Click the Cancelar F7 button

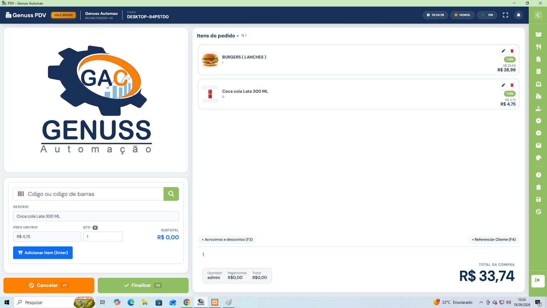tap(49, 285)
